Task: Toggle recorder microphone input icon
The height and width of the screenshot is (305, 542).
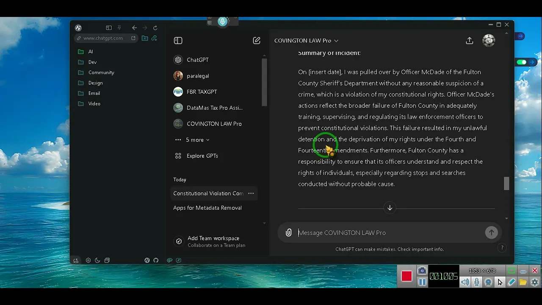Action: click(x=477, y=282)
